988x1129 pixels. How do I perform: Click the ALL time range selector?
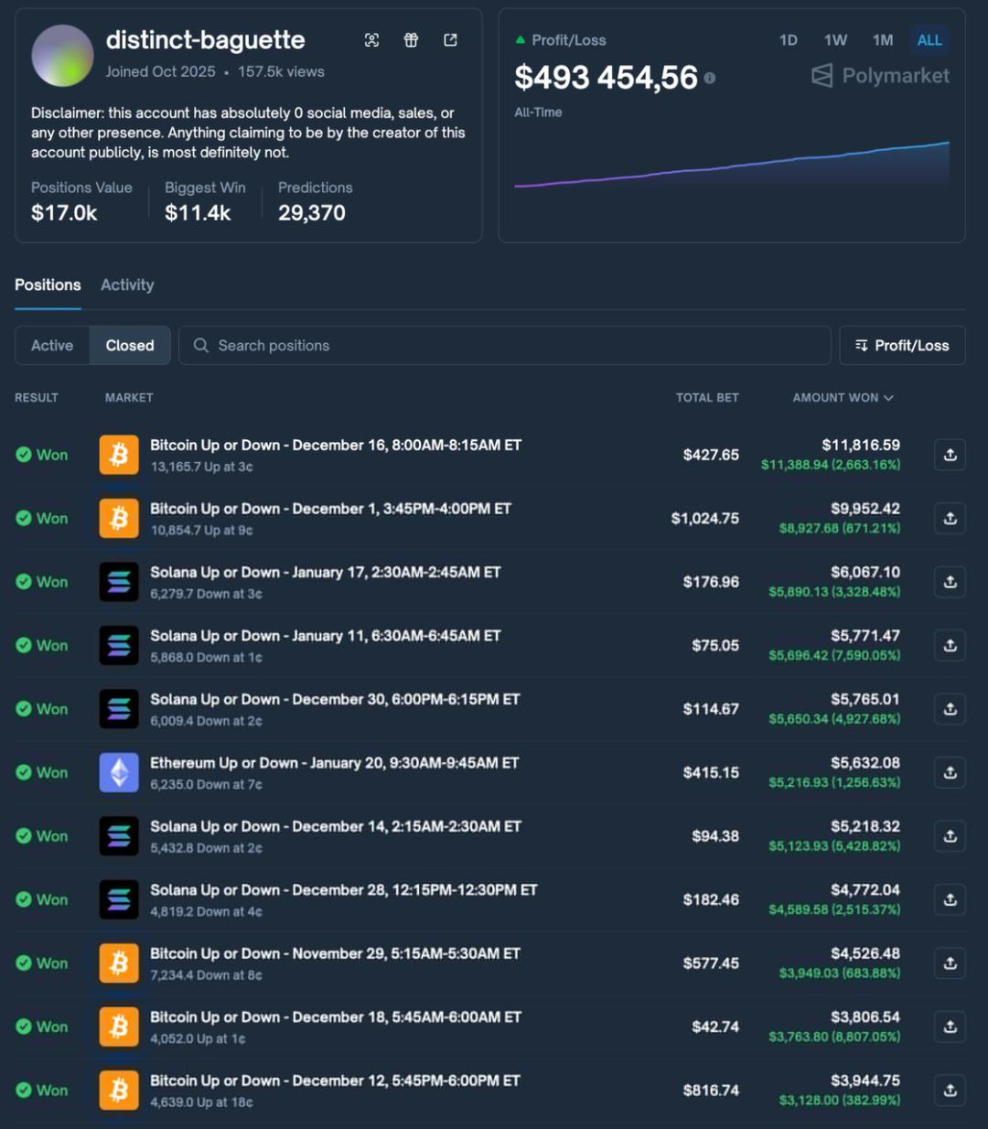click(929, 39)
